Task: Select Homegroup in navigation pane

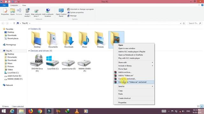Action: coord(9,45)
